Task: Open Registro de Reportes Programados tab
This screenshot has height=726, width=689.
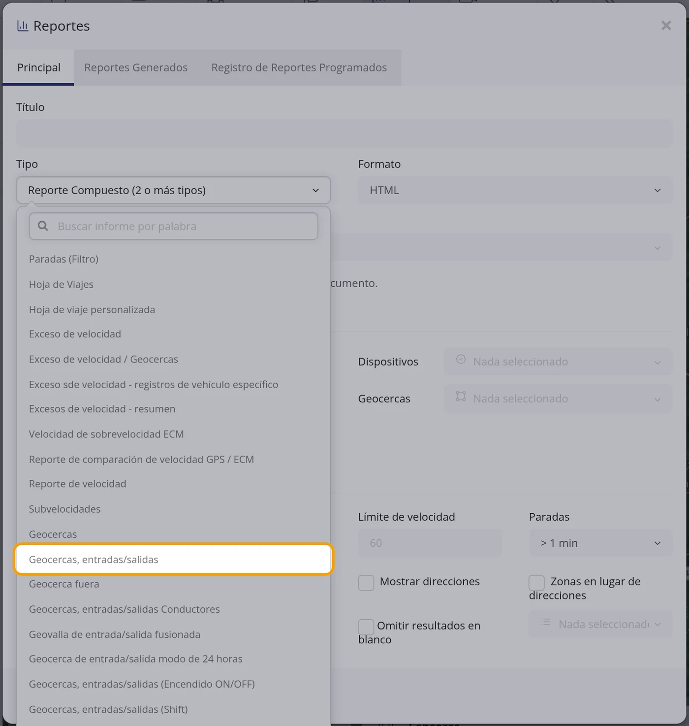Action: tap(299, 67)
